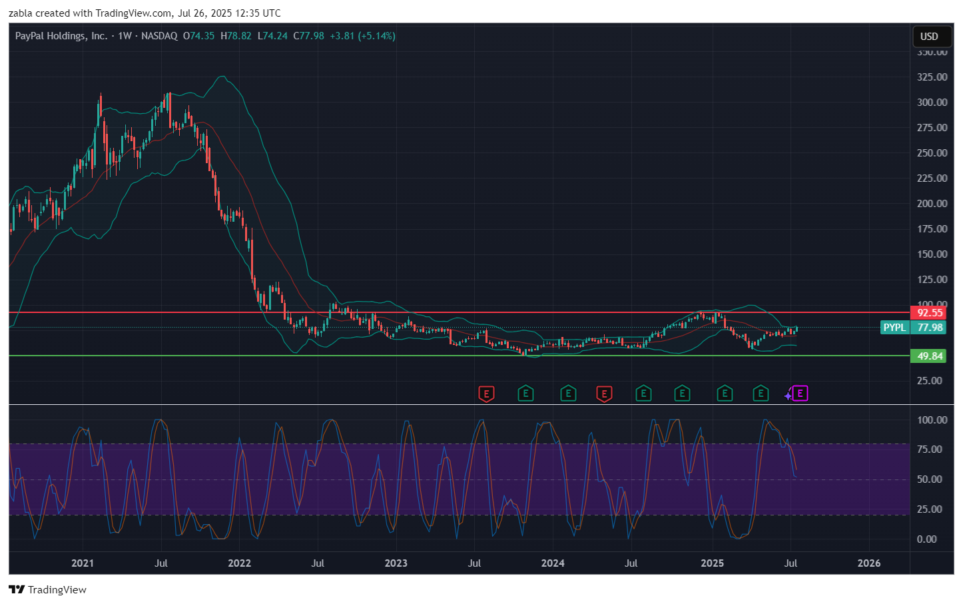963x604 pixels.
Task: Click the 2022 label on the time axis
Action: [240, 563]
